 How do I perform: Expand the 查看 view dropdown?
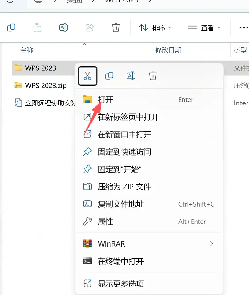point(204,27)
